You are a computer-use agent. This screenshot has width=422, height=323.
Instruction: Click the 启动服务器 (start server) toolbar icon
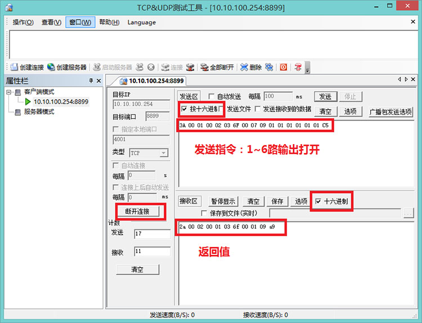[97, 67]
